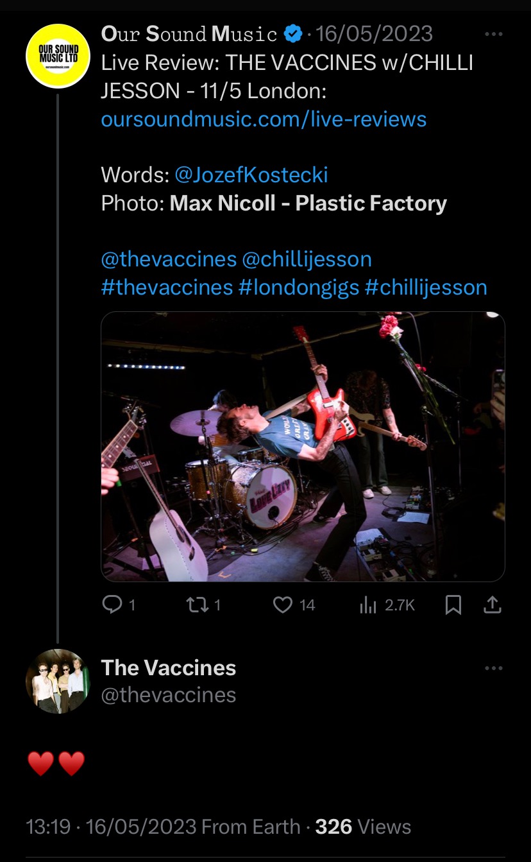Open the oursoundmusic.com/live-reviews link
531x862 pixels.
click(264, 119)
